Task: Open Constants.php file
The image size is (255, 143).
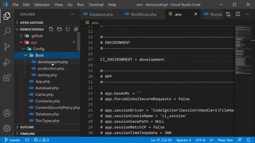Action: [47, 101]
